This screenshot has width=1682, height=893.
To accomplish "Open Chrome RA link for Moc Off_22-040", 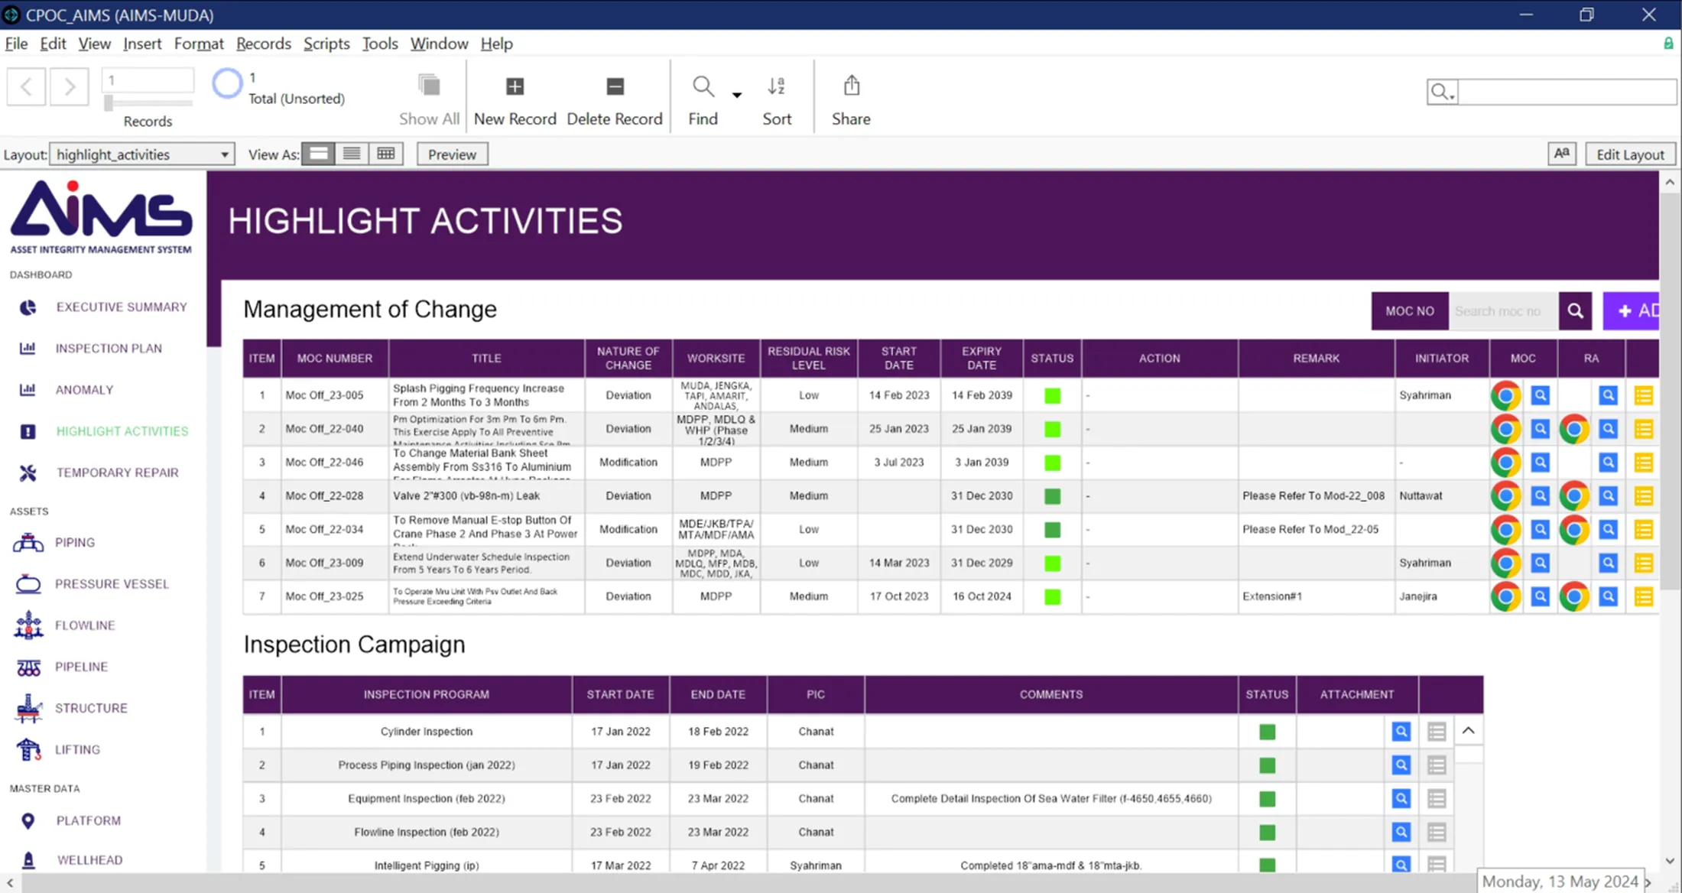I will point(1574,429).
